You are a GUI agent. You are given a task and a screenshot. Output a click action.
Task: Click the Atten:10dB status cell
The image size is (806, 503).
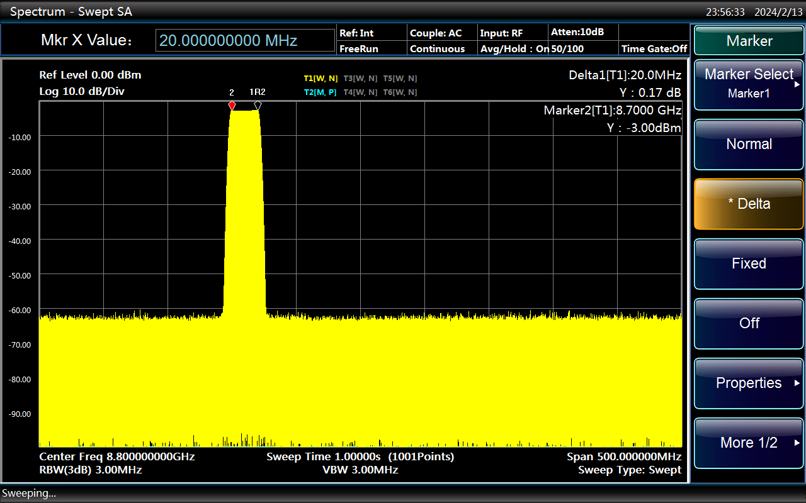[577, 31]
